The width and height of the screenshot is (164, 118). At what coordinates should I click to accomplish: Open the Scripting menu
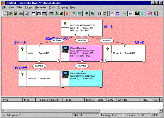click(x=63, y=8)
